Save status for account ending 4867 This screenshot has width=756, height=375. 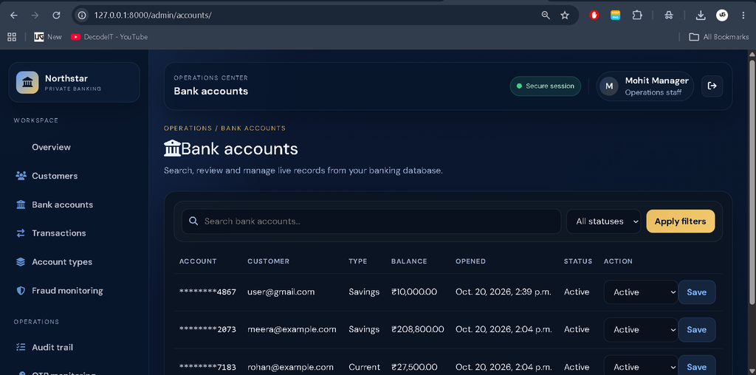[x=697, y=292]
